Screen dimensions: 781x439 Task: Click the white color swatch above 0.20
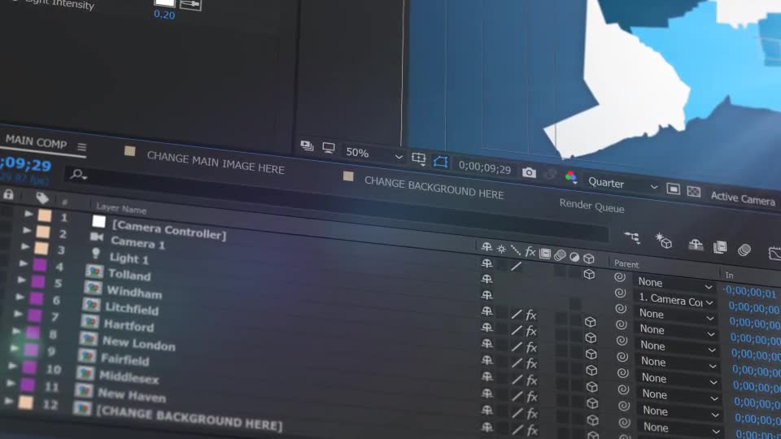coord(165,3)
